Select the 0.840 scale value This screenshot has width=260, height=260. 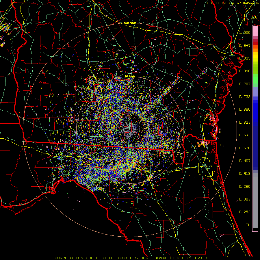(245, 71)
